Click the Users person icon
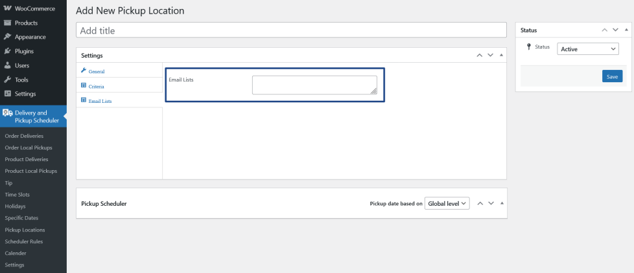Screen dimensions: 634x273 pyautogui.click(x=7, y=65)
